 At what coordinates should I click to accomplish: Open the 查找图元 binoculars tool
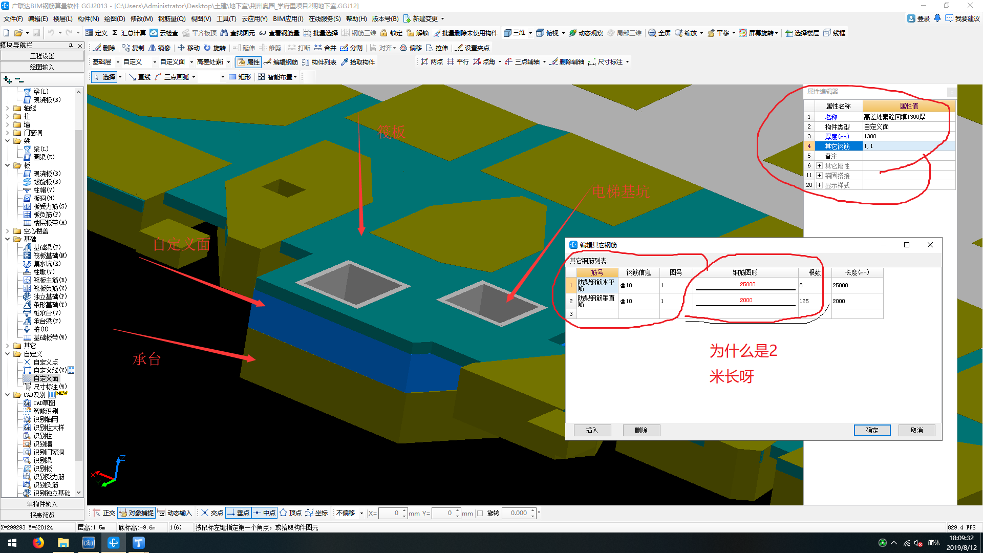coord(238,33)
